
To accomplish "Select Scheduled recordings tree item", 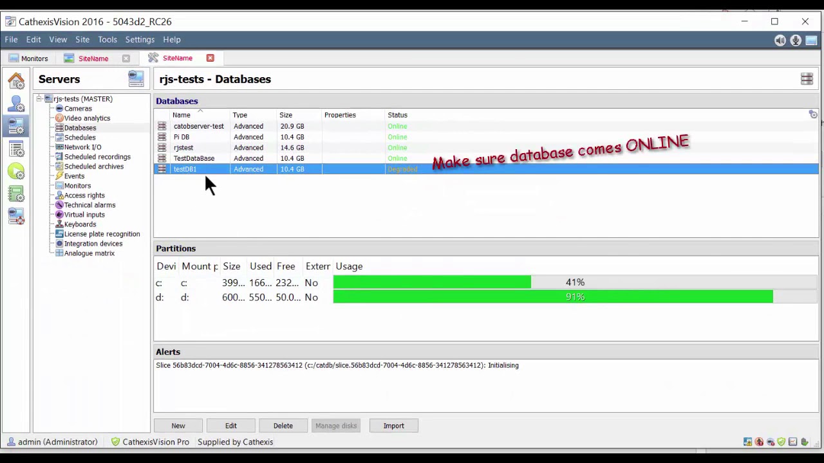I will (97, 157).
